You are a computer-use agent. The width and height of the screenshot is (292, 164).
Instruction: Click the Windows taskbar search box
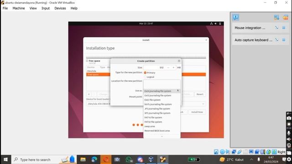coord(44,159)
